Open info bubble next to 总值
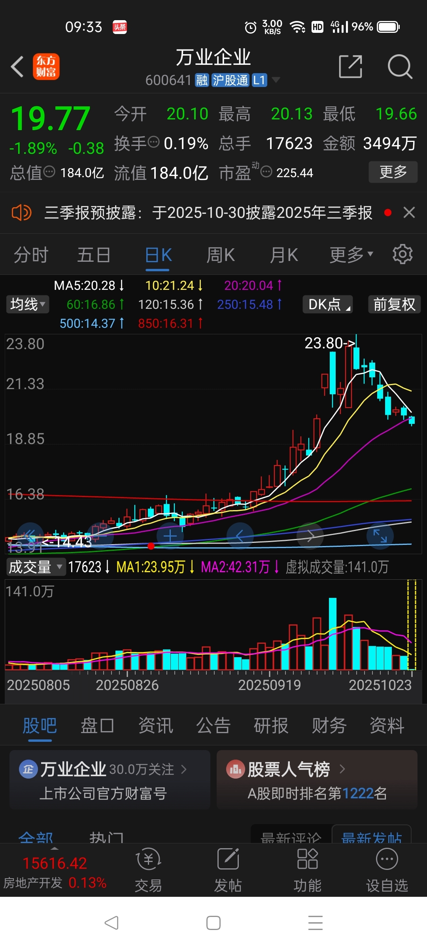 pos(49,172)
